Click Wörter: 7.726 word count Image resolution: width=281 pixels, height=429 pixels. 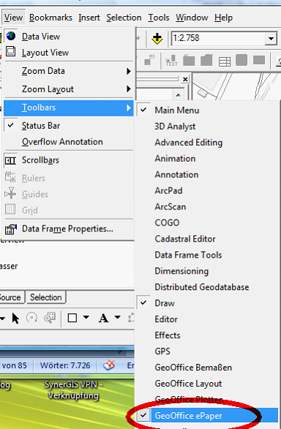(x=65, y=365)
